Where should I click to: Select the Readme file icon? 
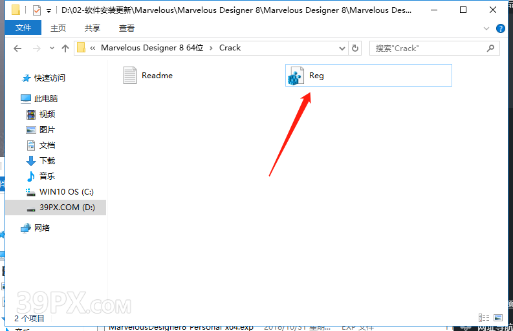pos(129,75)
